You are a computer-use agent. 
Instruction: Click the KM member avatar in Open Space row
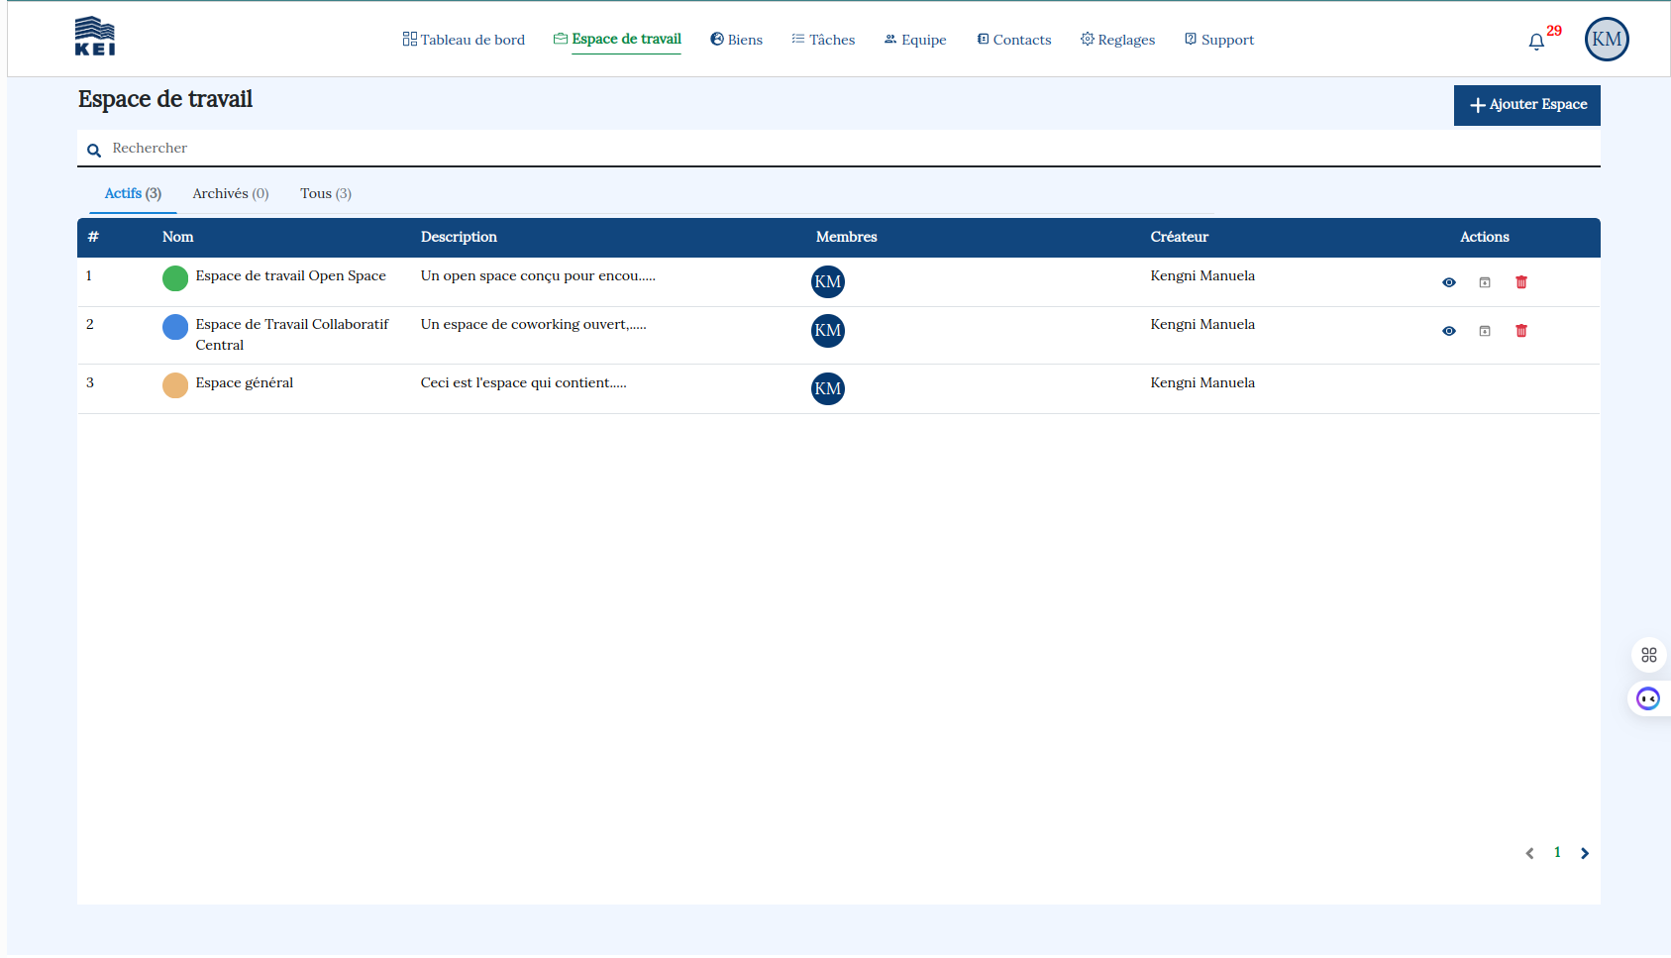pos(828,282)
